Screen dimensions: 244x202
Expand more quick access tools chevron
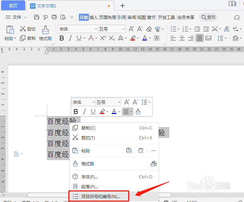coord(72,17)
